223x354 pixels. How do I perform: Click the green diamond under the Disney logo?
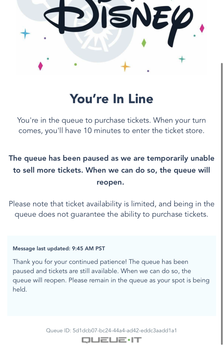(144, 43)
